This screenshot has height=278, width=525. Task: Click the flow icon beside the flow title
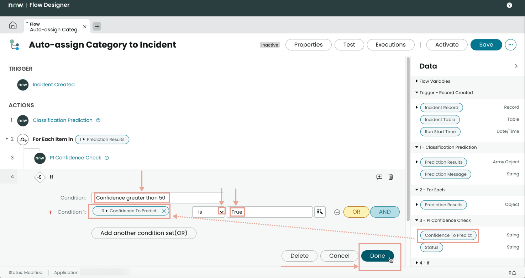tap(15, 45)
